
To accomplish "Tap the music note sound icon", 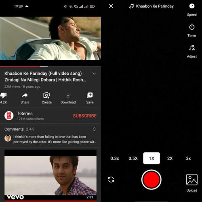I will 131,6.
